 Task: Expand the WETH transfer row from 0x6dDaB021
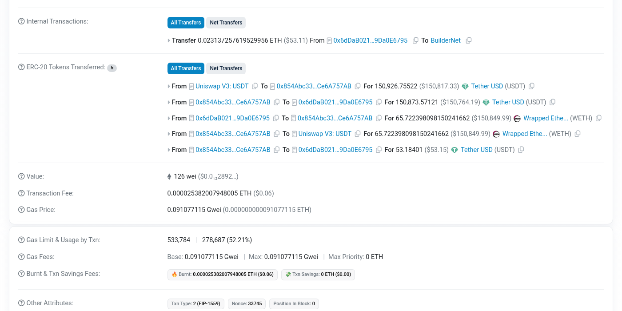click(x=169, y=118)
